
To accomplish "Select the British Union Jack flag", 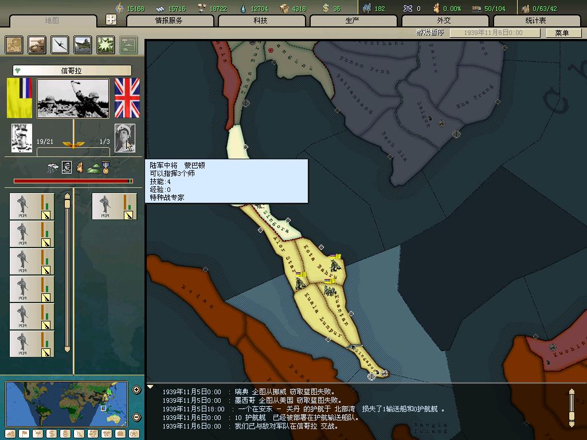I will coord(127,98).
